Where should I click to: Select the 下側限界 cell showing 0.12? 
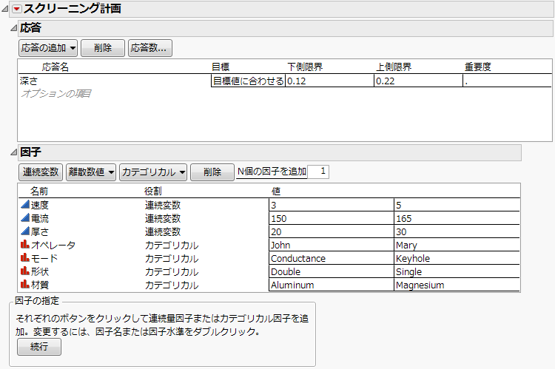(329, 81)
